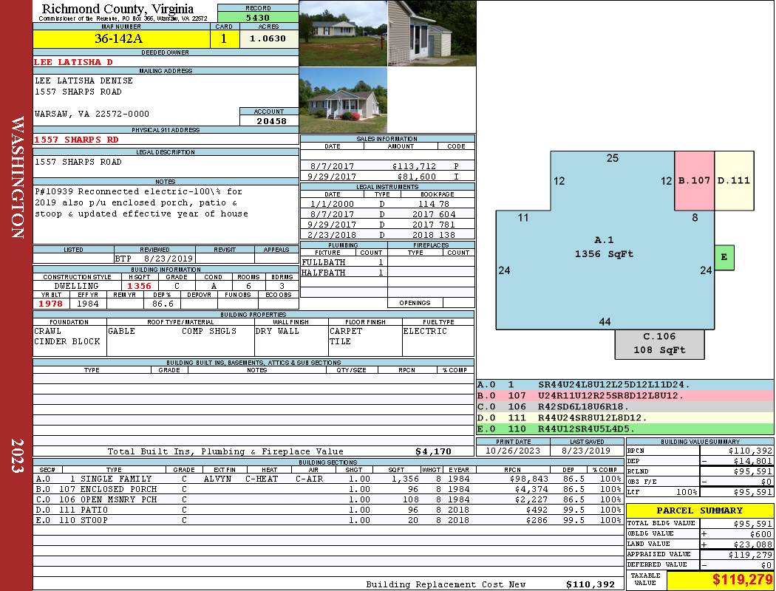Select E.0 110 STOOP section row

pos(329,520)
